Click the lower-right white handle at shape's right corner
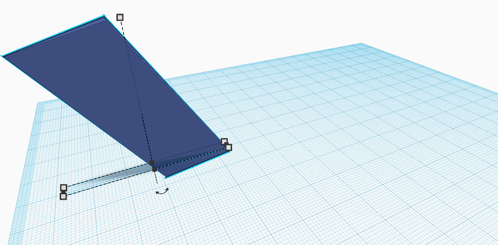Screen dimensions: 498x245 pyautogui.click(x=228, y=147)
